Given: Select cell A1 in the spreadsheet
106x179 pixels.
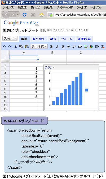Looking at the screenshot, I should [24, 57].
